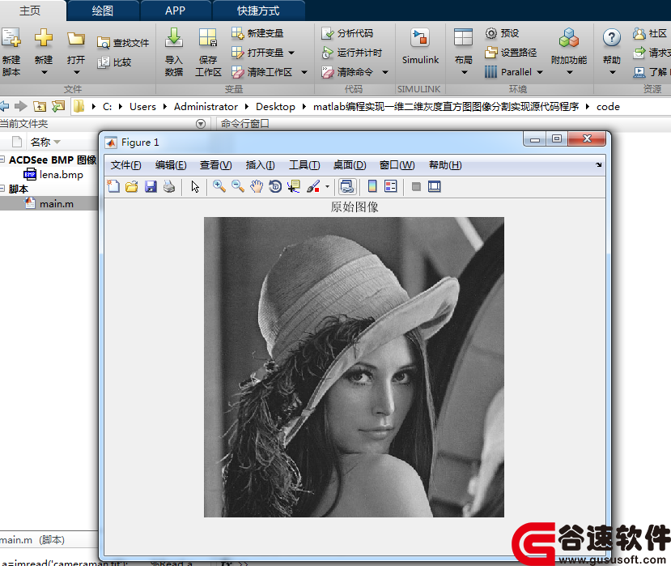Click the Analyze Code (分析代码) button

[347, 33]
